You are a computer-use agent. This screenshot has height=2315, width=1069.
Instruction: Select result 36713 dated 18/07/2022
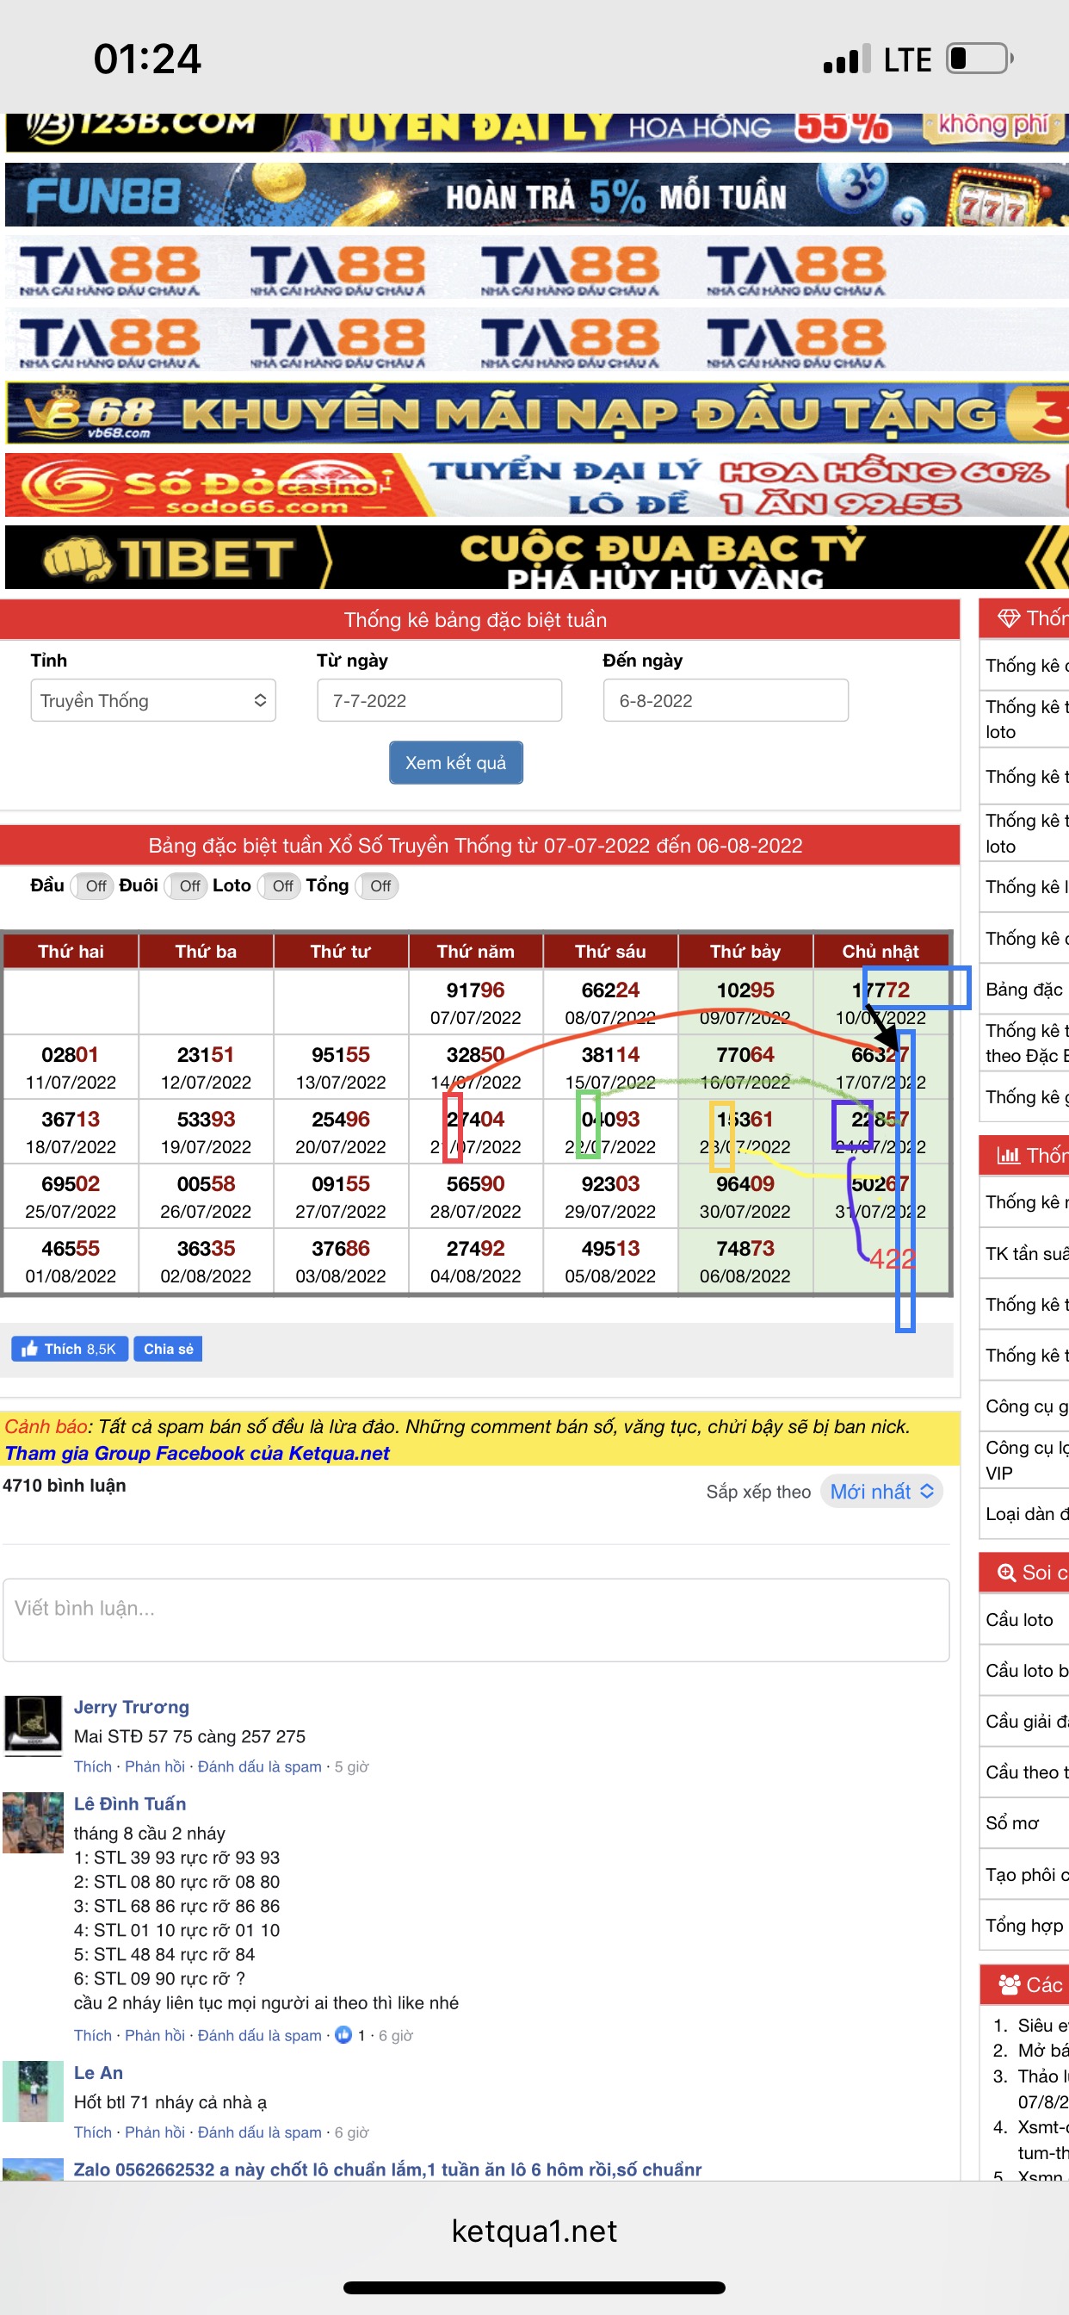[71, 1132]
